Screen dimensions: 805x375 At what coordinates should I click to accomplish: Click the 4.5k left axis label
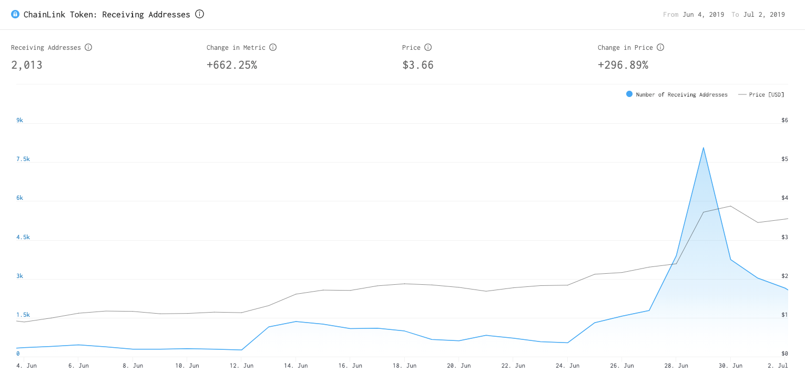23,237
